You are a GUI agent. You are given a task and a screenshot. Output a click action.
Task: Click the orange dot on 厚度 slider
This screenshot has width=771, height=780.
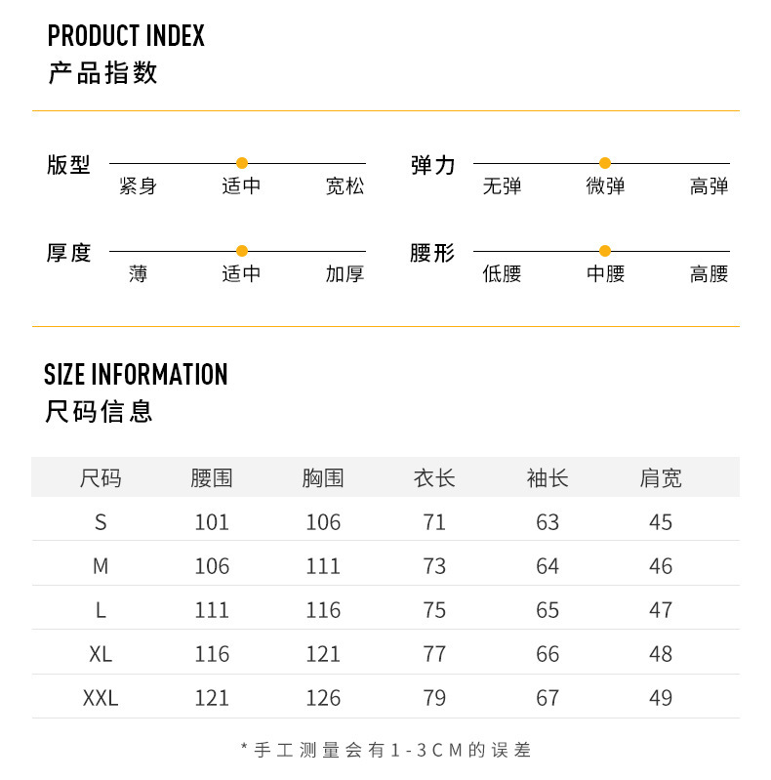[x=242, y=251]
